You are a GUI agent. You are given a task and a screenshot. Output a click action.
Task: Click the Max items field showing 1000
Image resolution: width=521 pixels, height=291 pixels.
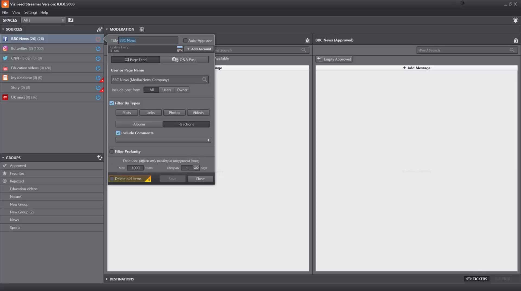(135, 168)
